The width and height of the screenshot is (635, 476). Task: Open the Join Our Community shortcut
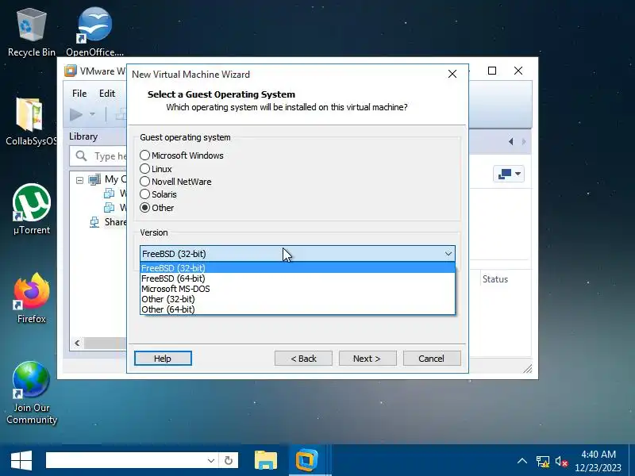tap(31, 392)
